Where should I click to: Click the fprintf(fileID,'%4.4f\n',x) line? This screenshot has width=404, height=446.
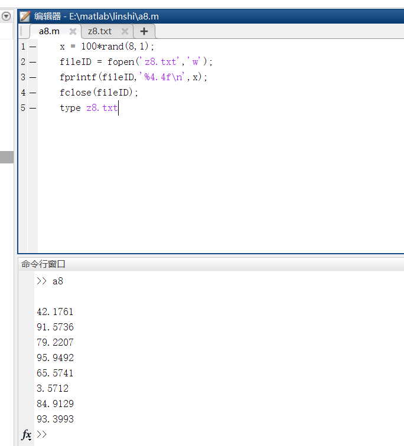click(133, 77)
